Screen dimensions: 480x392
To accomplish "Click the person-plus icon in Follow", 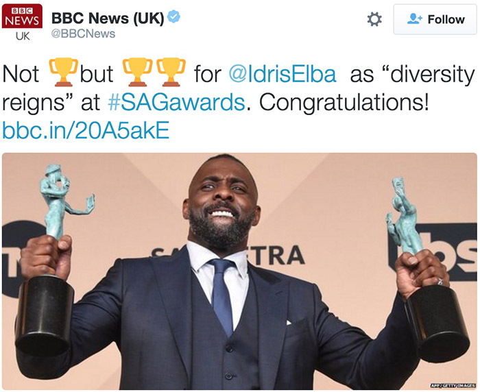I will tap(414, 19).
